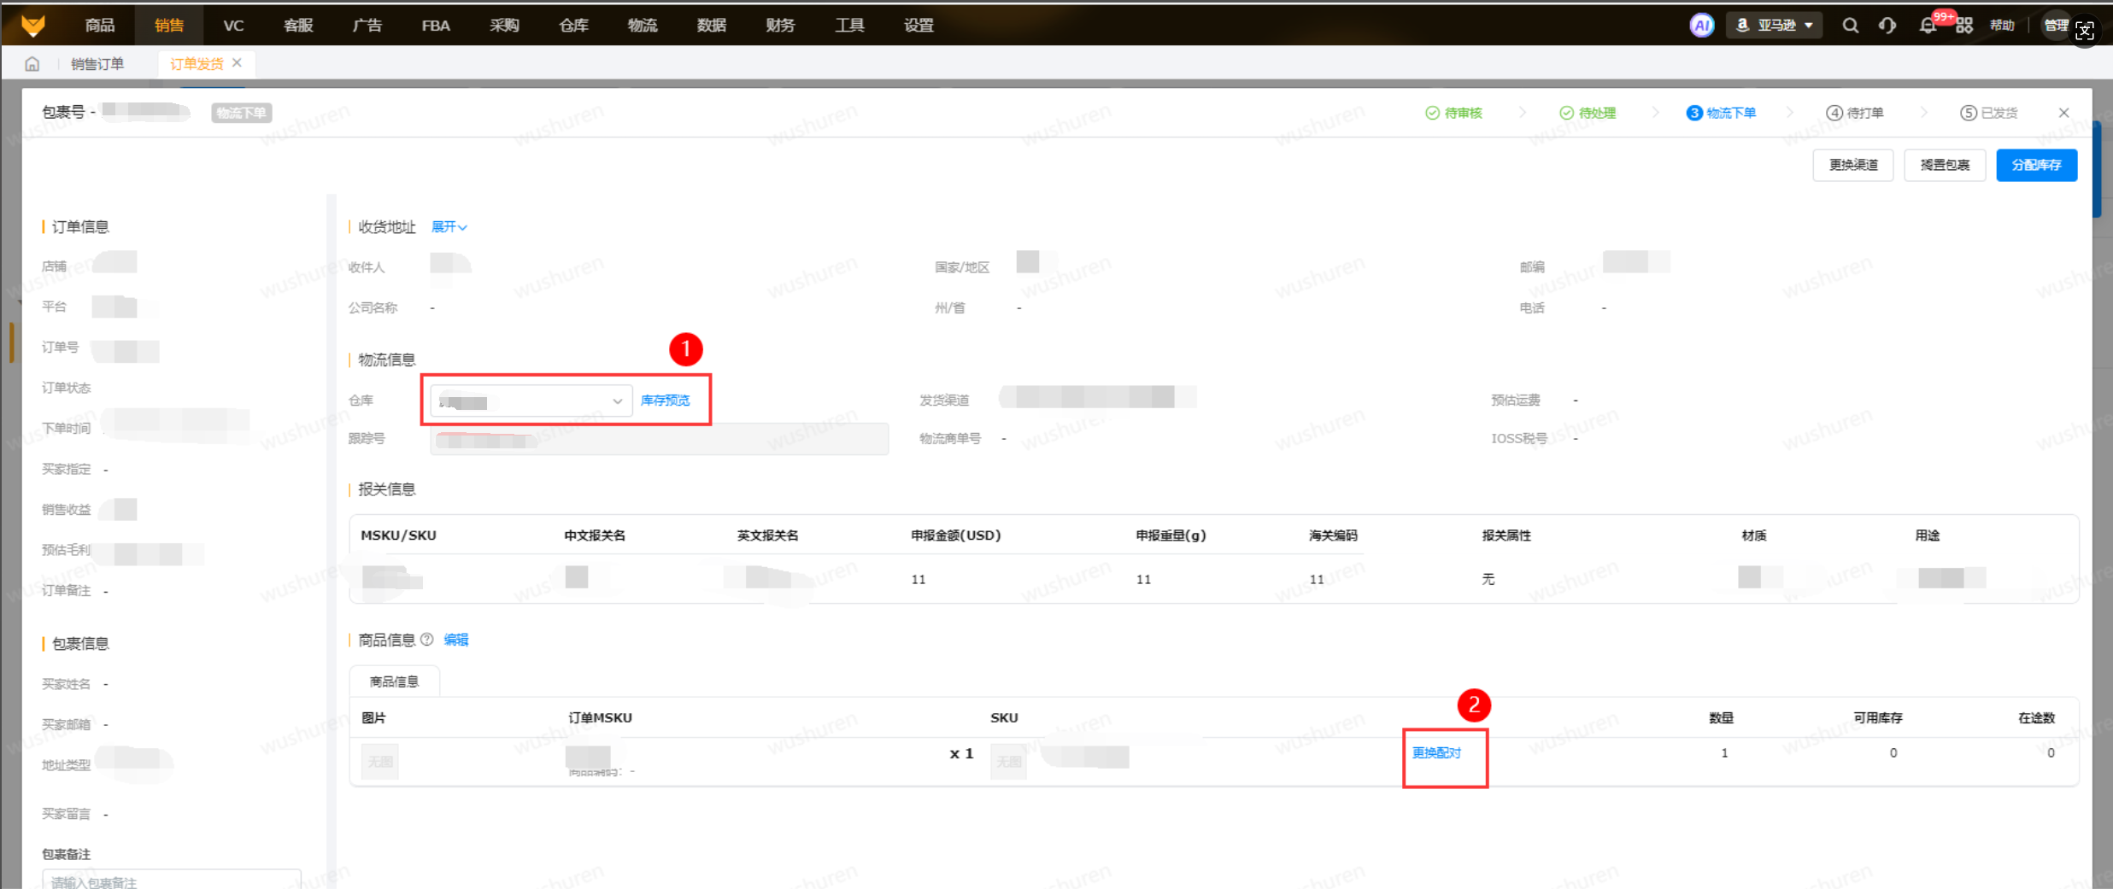2113x889 pixels.
Task: Click the 无图 thumbnail under 图片 column
Action: pos(380,761)
